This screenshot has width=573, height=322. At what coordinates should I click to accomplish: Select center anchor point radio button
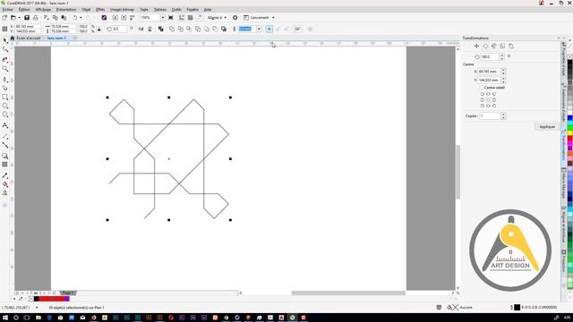tap(488, 99)
